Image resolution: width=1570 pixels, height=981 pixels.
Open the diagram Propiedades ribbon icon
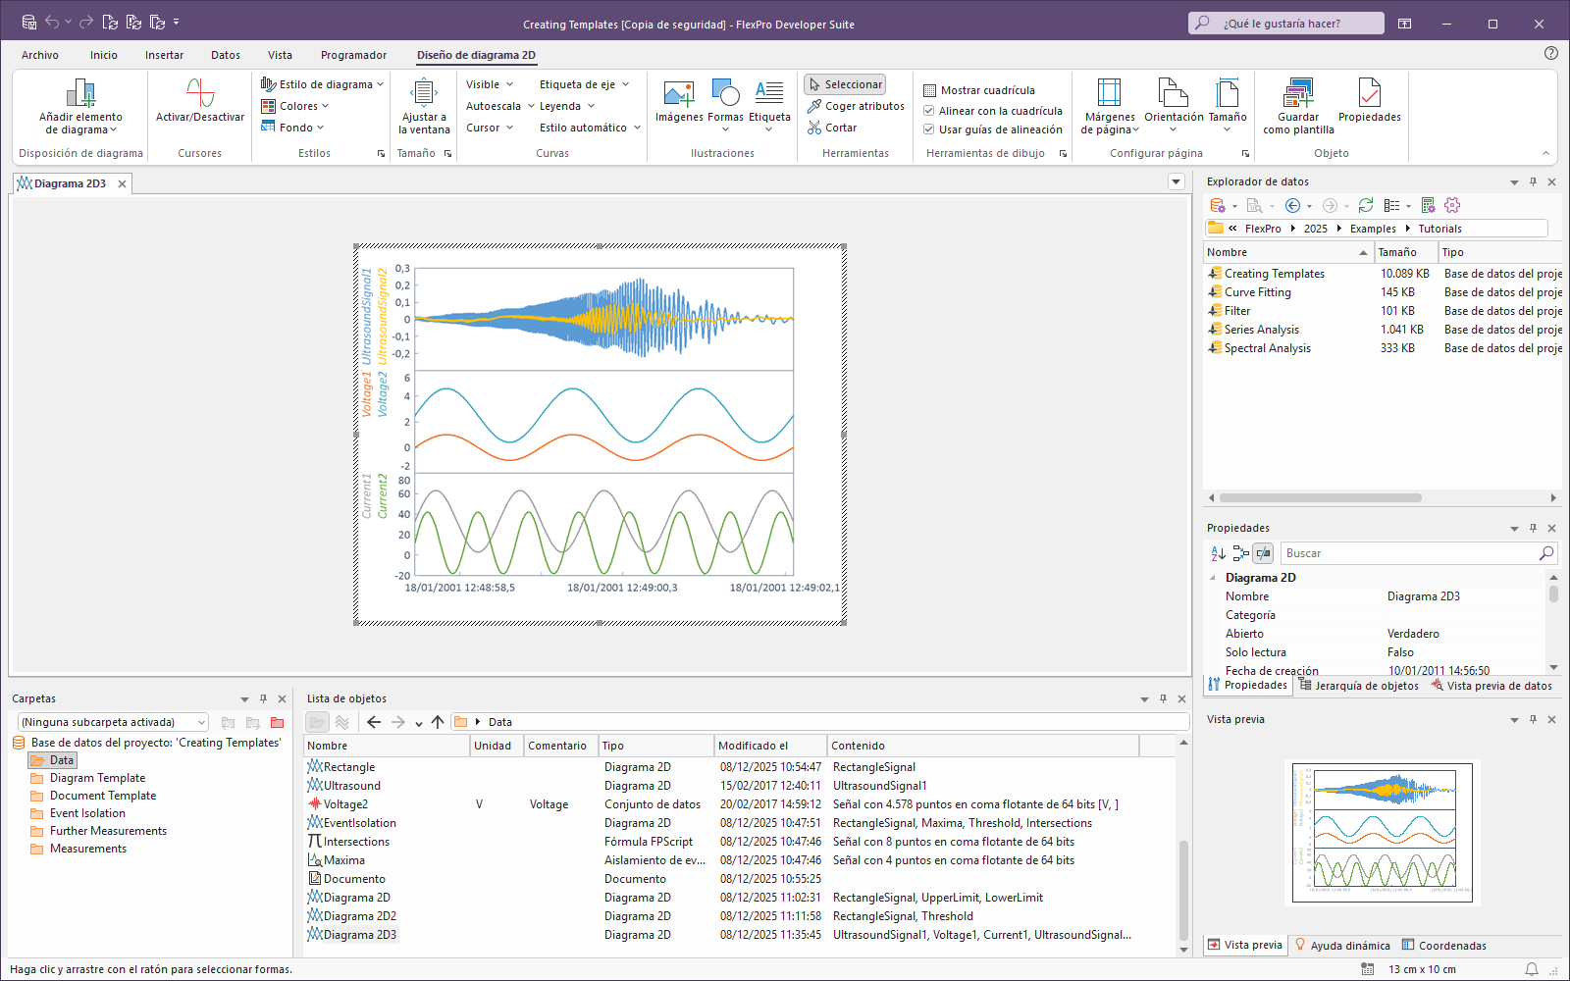(x=1369, y=94)
